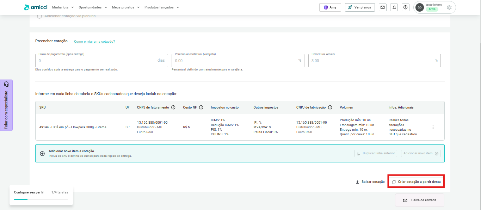This screenshot has width=481, height=210.
Task: Click the Ver planos button
Action: (x=360, y=7)
